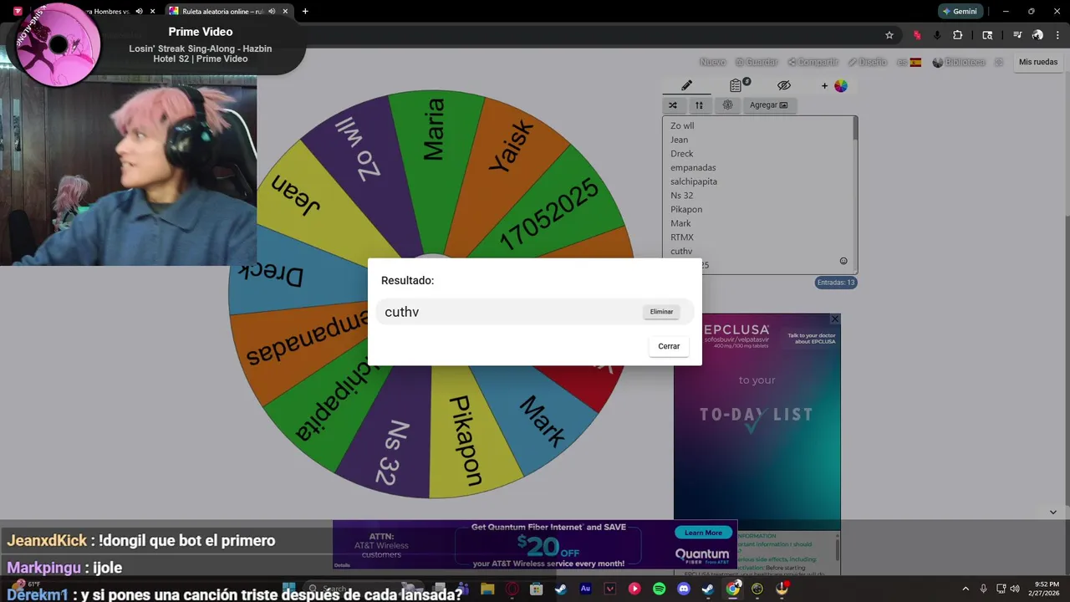
Task: Click the 'Zo wll' entry in the list
Action: tap(682, 126)
